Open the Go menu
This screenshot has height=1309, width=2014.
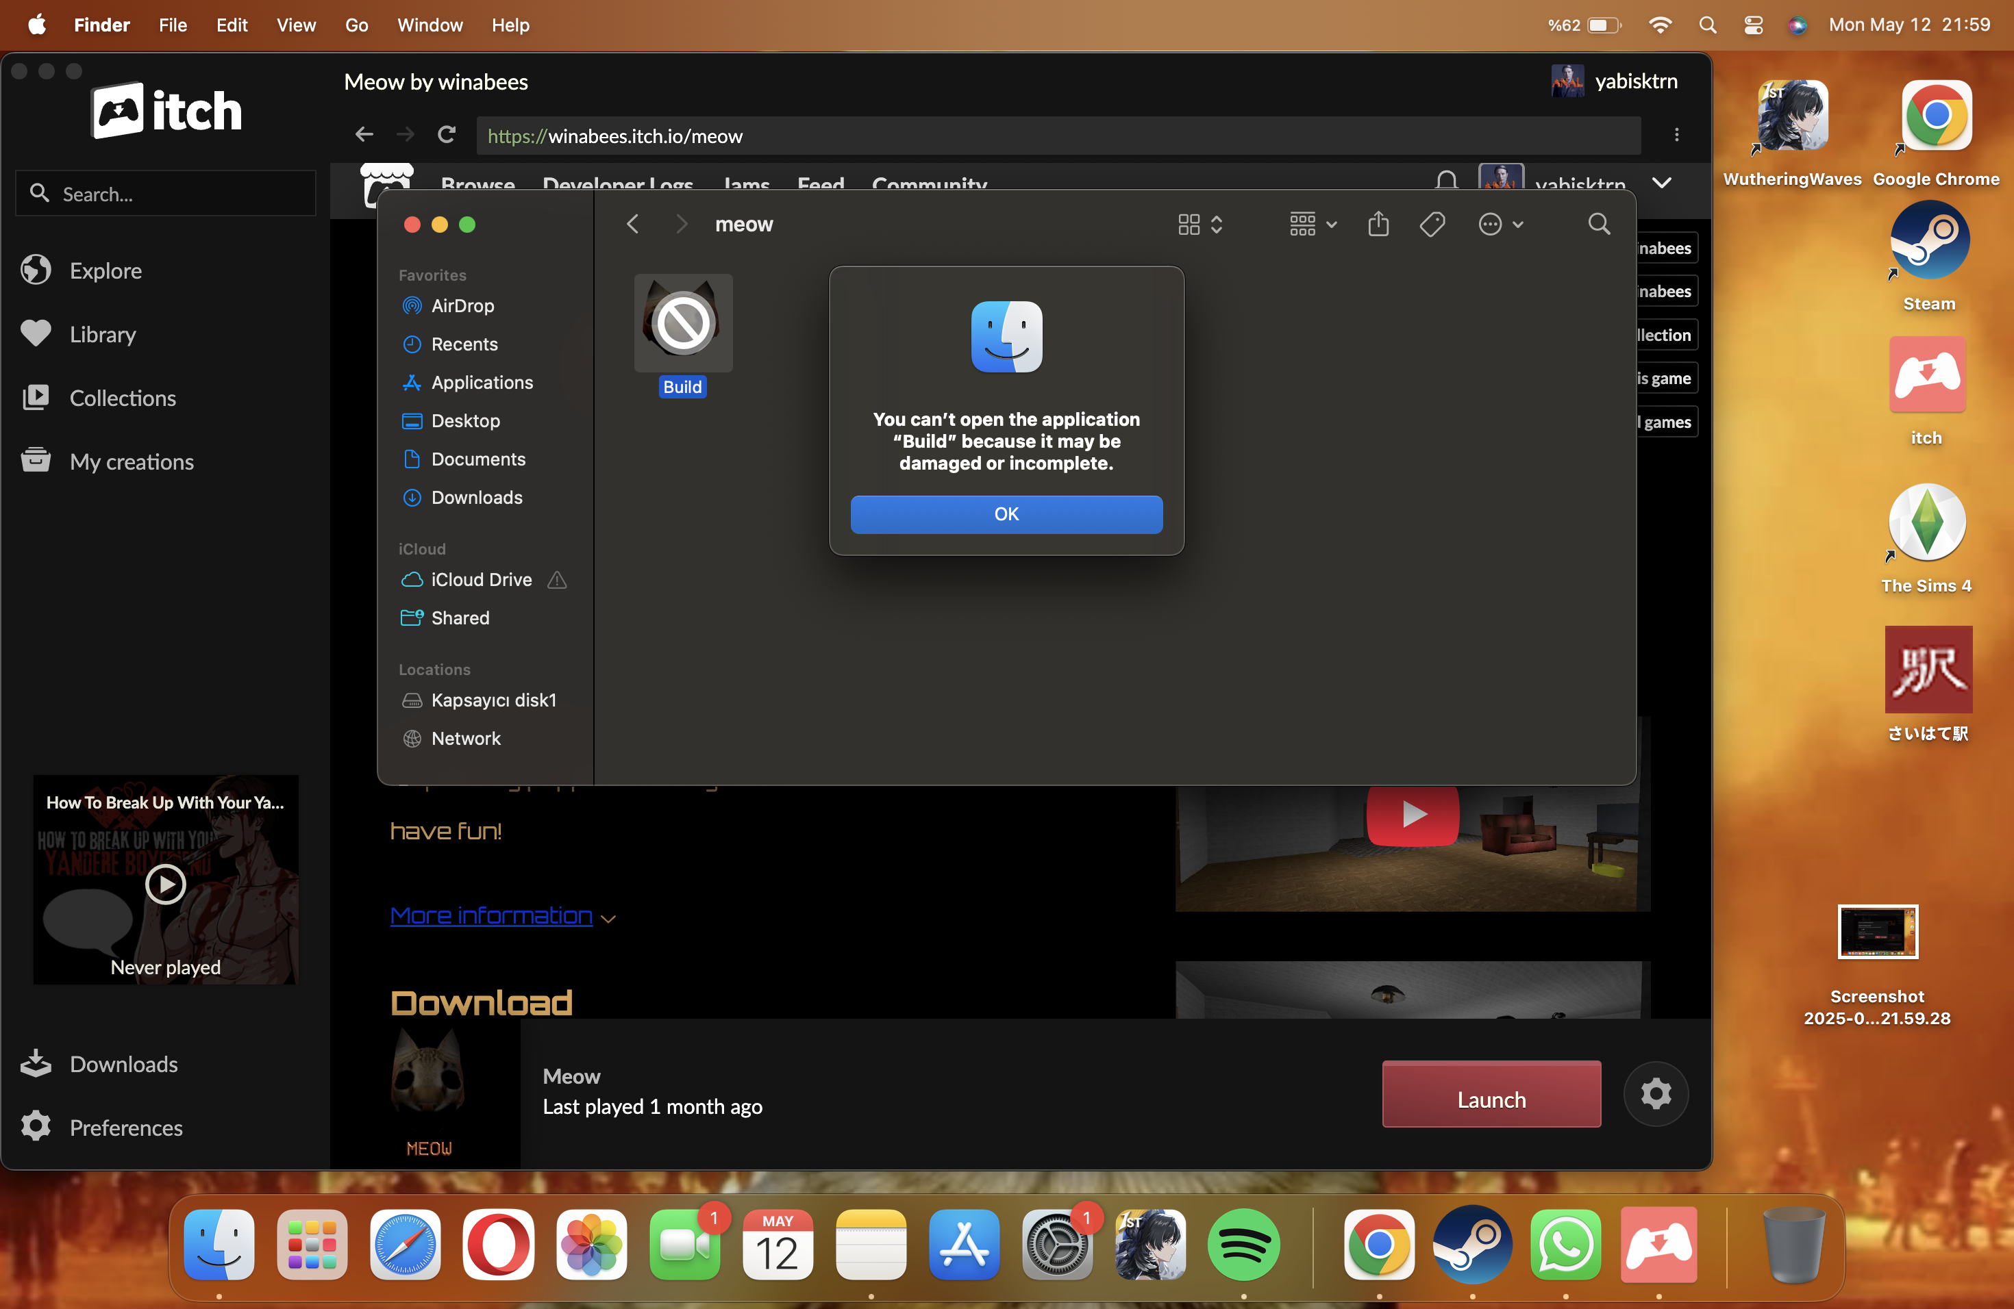[356, 25]
